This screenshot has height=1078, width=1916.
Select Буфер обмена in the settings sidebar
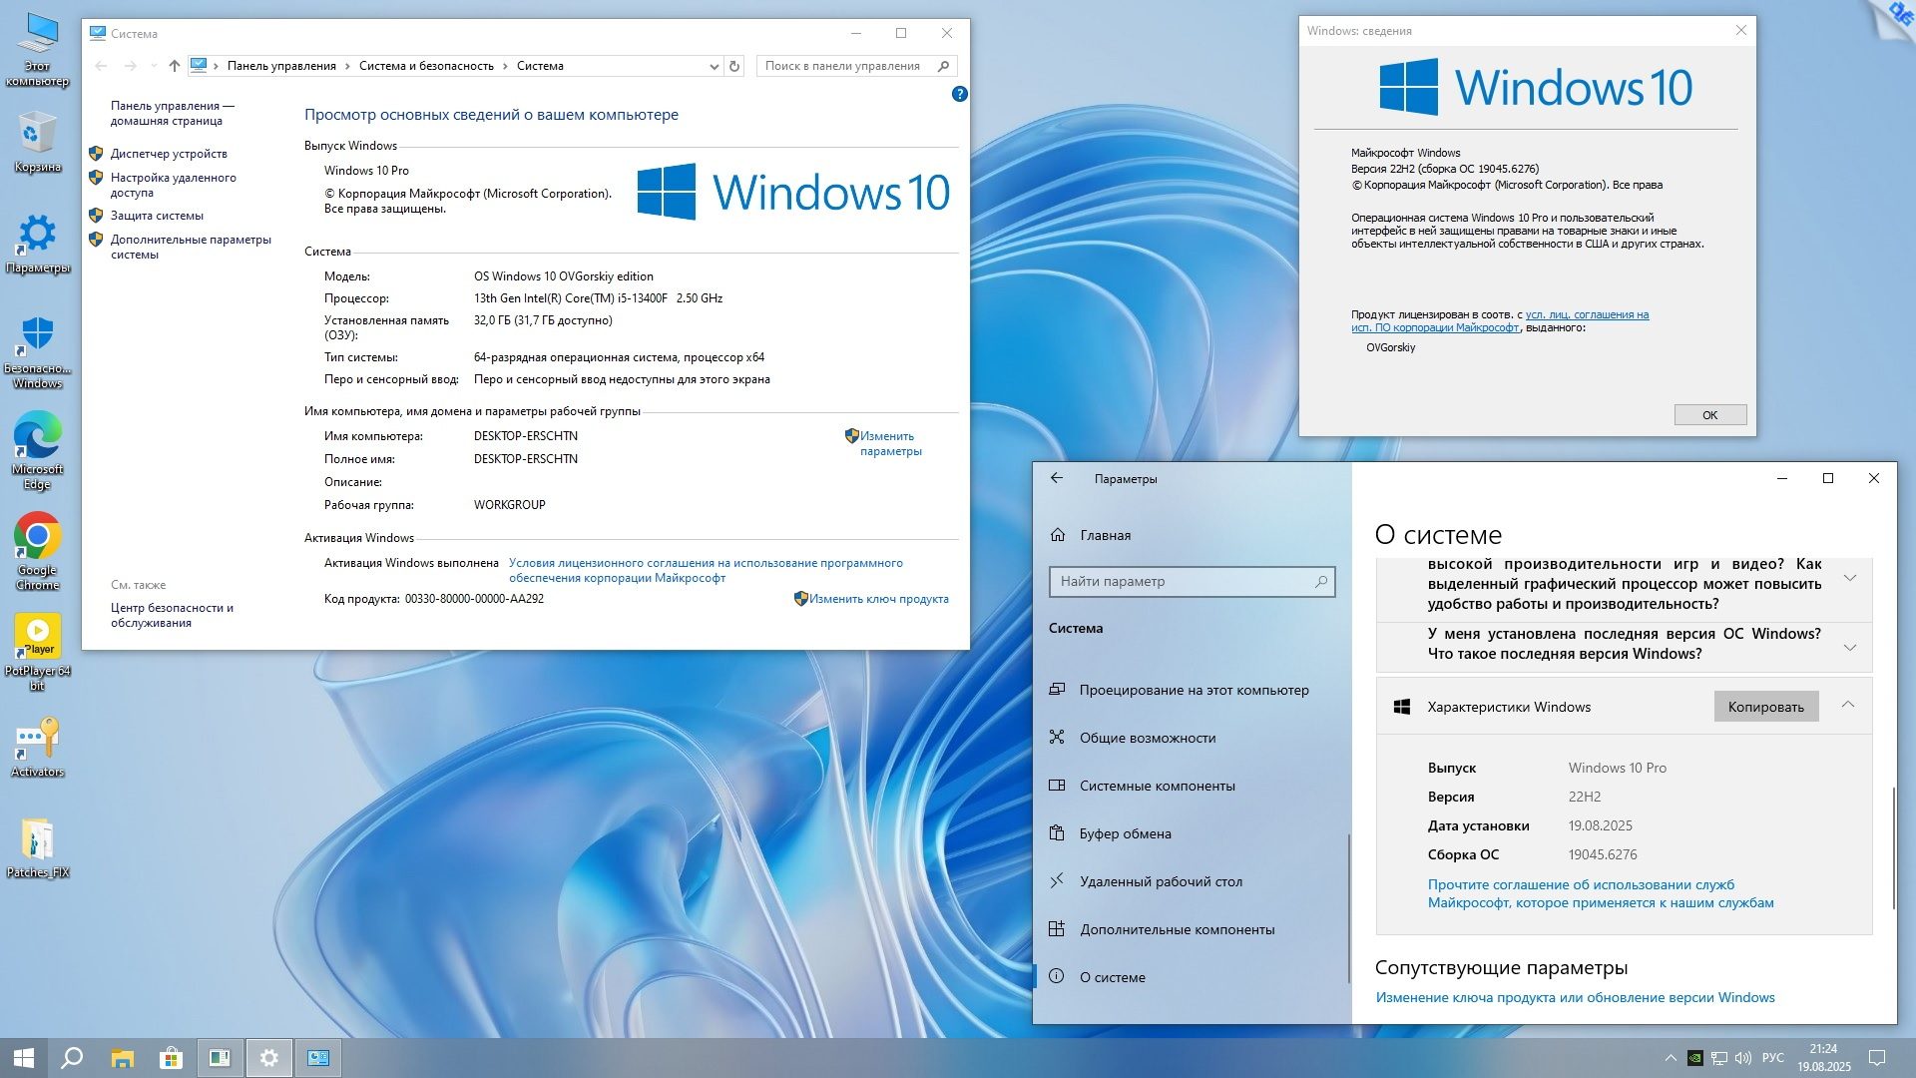pos(1125,833)
